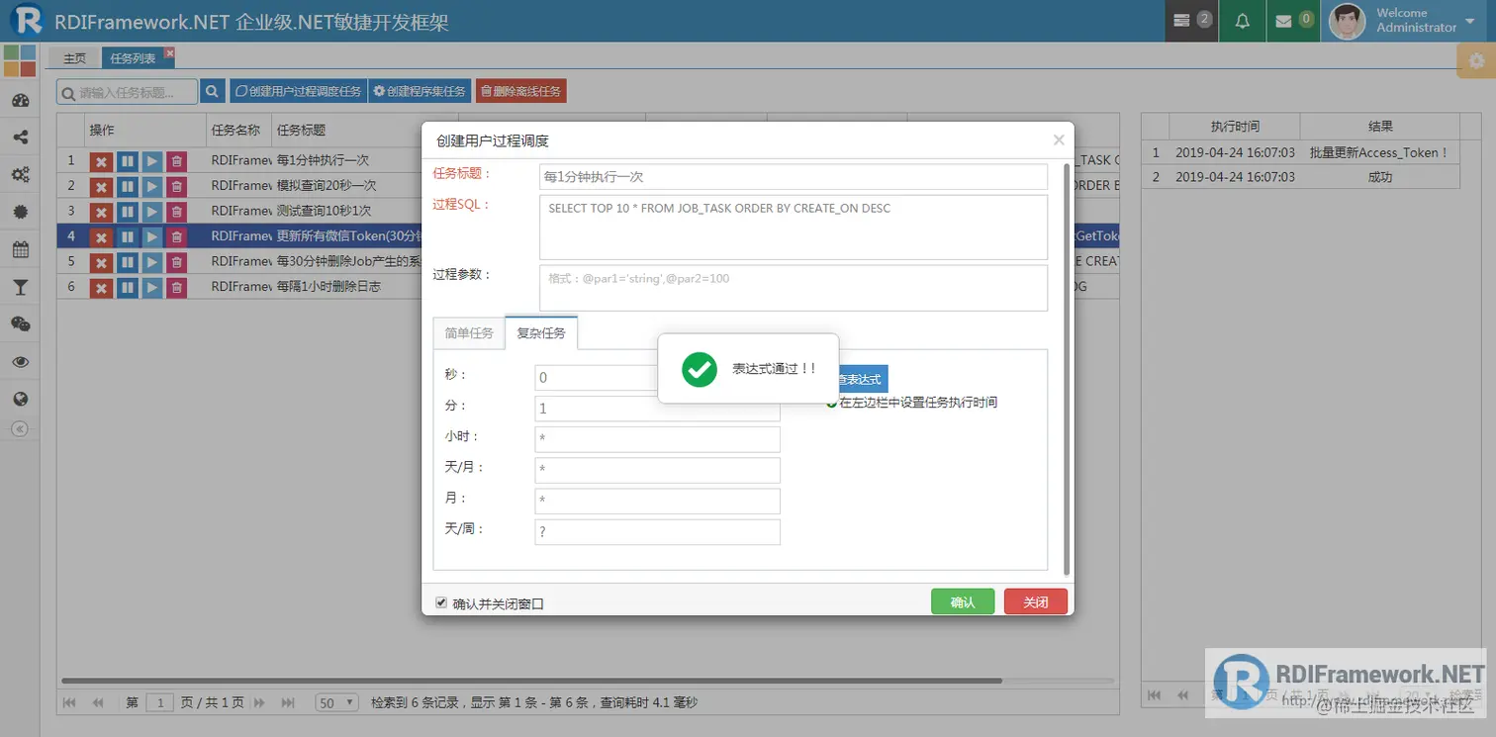Click the green 确认 confirm button
1496x737 pixels.
tap(962, 600)
